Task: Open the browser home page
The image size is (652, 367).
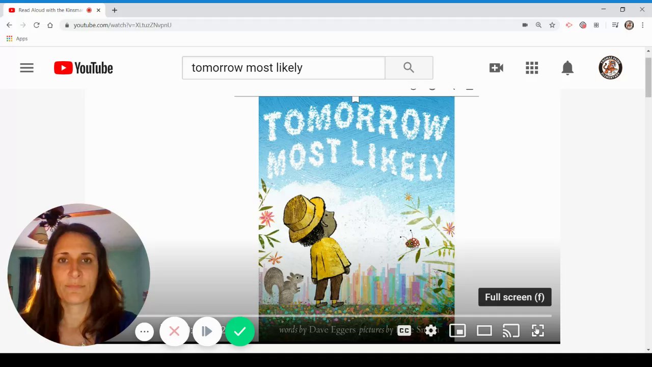Action: tap(50, 25)
